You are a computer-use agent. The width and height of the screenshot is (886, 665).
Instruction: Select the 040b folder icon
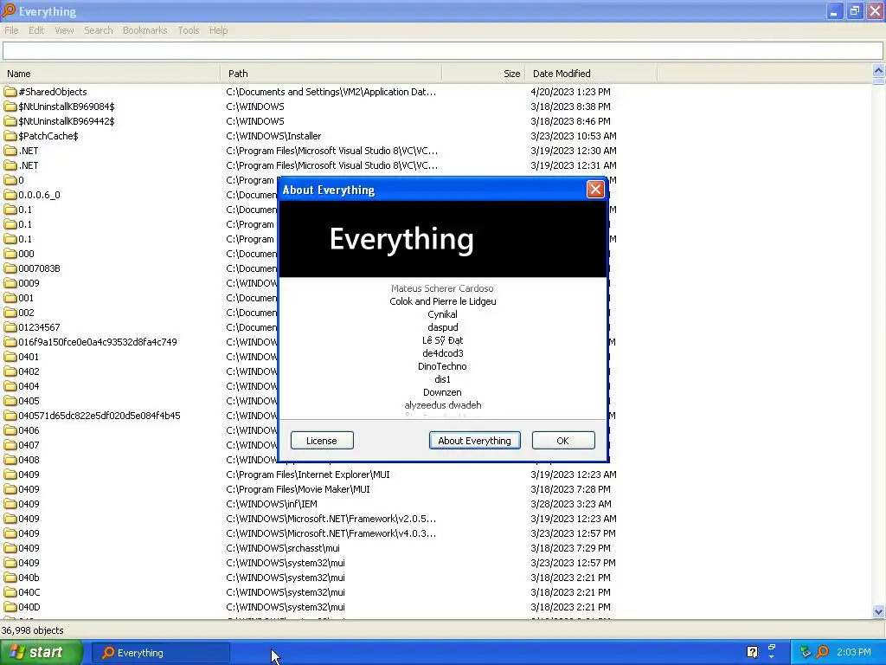[x=10, y=578]
